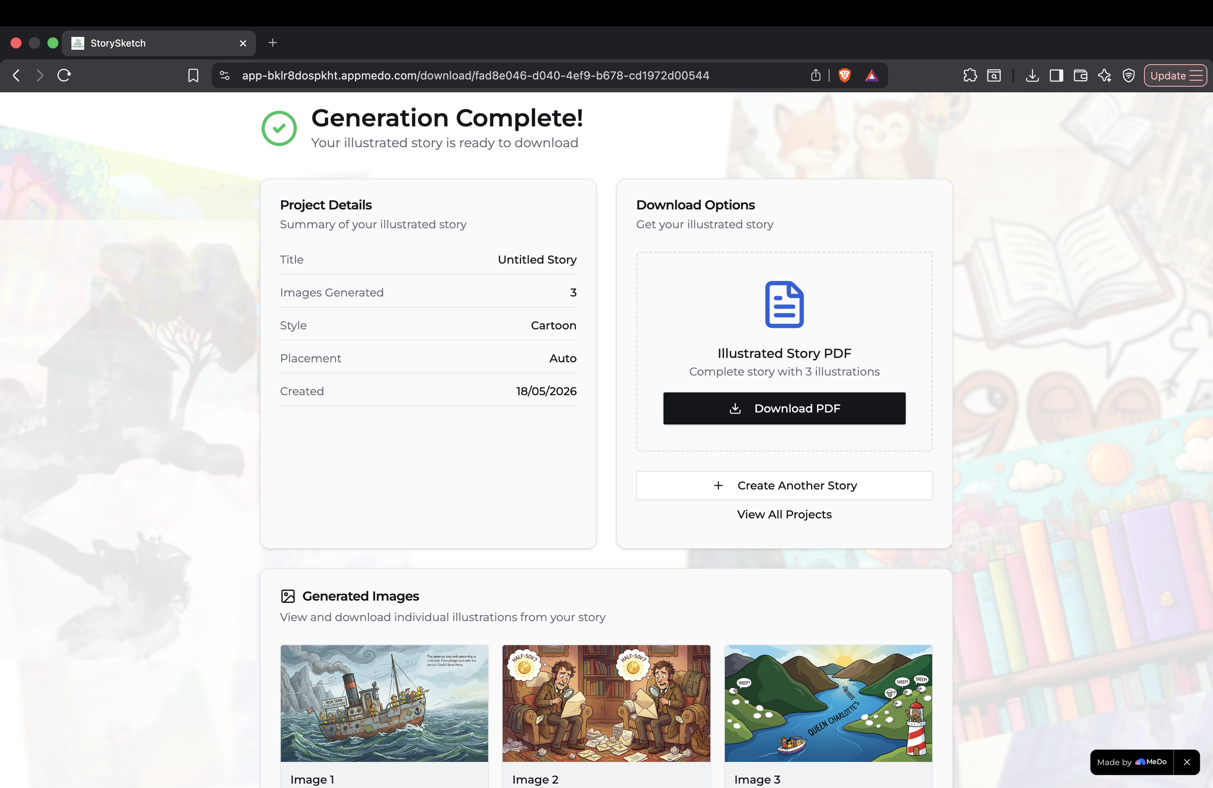
Task: Bookmark this page with the bookmark icon
Action: (x=193, y=75)
